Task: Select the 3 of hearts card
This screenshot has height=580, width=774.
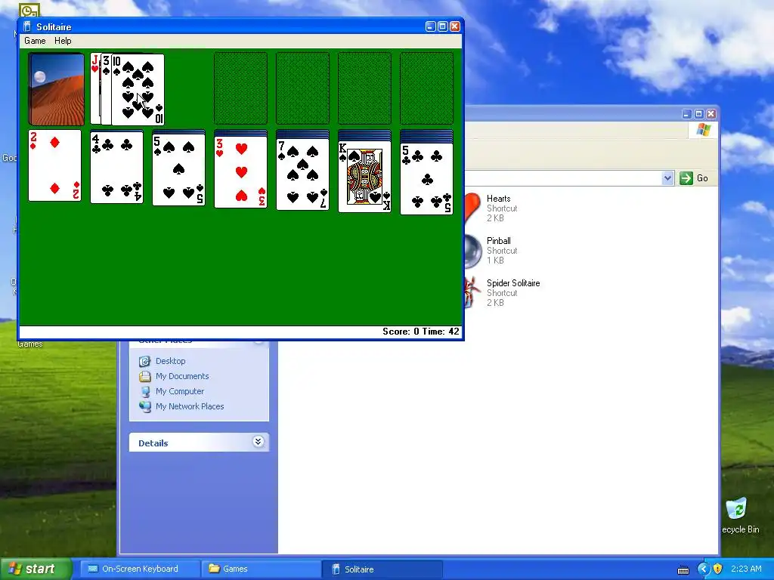Action: point(241,171)
